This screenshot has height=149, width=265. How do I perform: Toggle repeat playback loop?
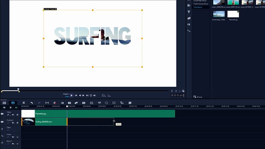click(x=91, y=95)
